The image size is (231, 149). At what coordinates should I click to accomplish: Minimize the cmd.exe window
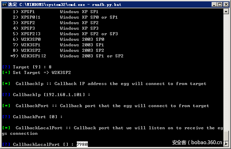click(x=213, y=4)
